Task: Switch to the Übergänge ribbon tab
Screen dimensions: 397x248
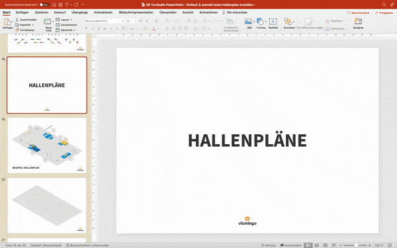Action: click(x=79, y=12)
